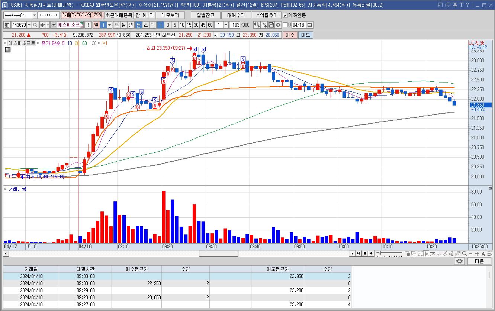Image resolution: width=495 pixels, height=311 pixels.
Task: Click the 메모보기 button
Action: tap(170, 15)
